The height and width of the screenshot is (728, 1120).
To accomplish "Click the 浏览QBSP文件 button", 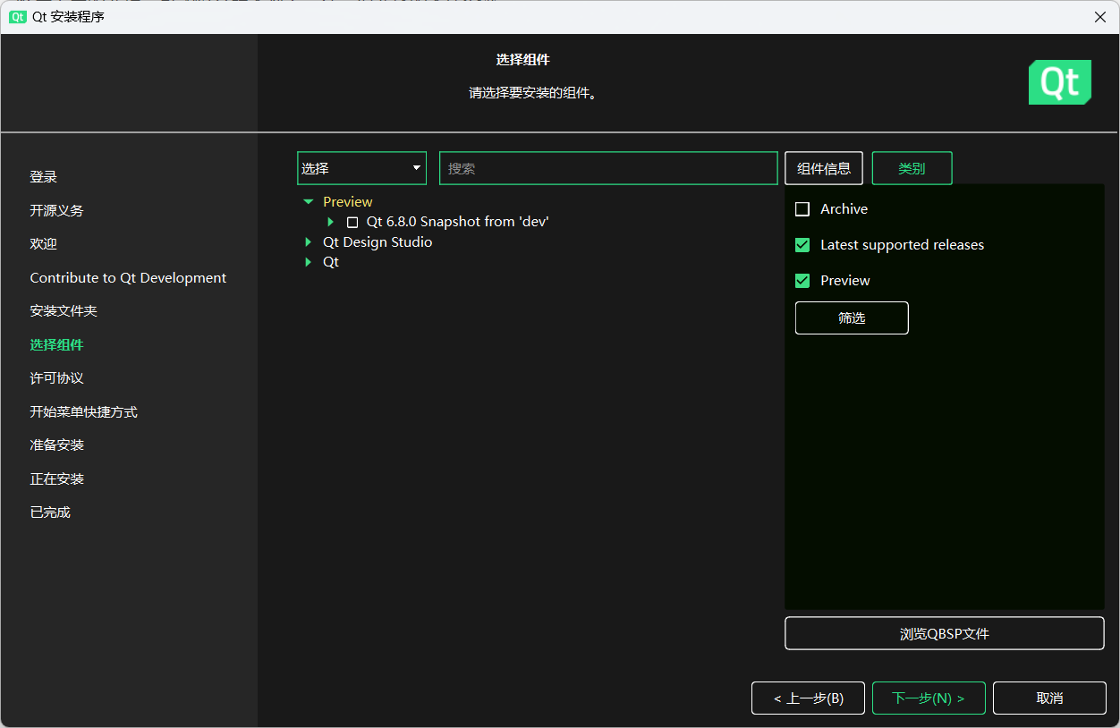I will coord(944,633).
